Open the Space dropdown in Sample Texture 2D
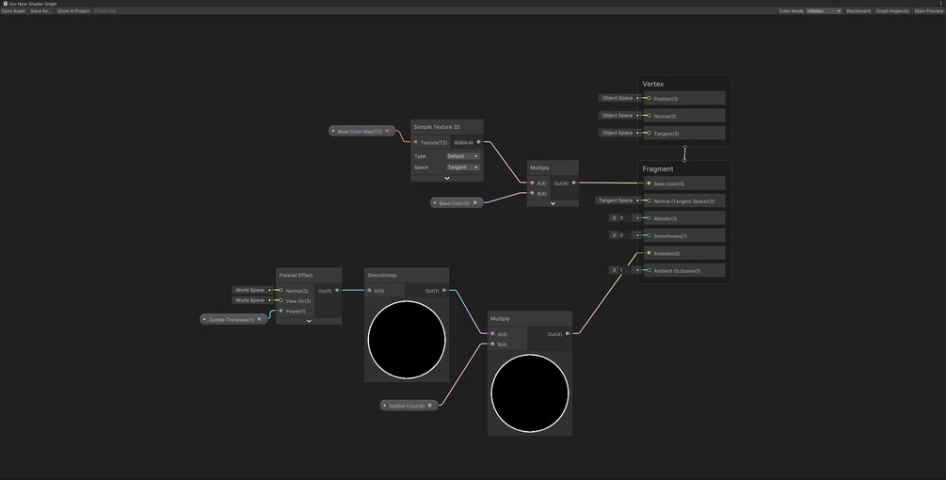Screen dimensions: 946x480 (x=463, y=167)
